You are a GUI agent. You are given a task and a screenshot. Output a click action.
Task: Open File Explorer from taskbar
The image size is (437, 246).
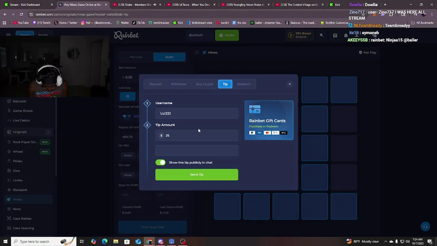(116, 242)
